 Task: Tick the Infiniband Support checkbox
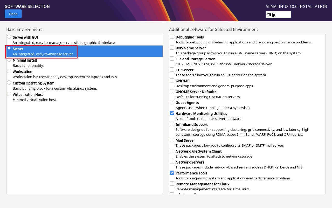[172, 124]
